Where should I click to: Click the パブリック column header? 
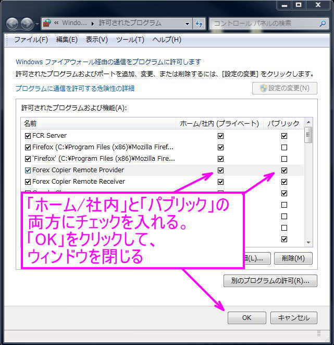pyautogui.click(x=283, y=123)
